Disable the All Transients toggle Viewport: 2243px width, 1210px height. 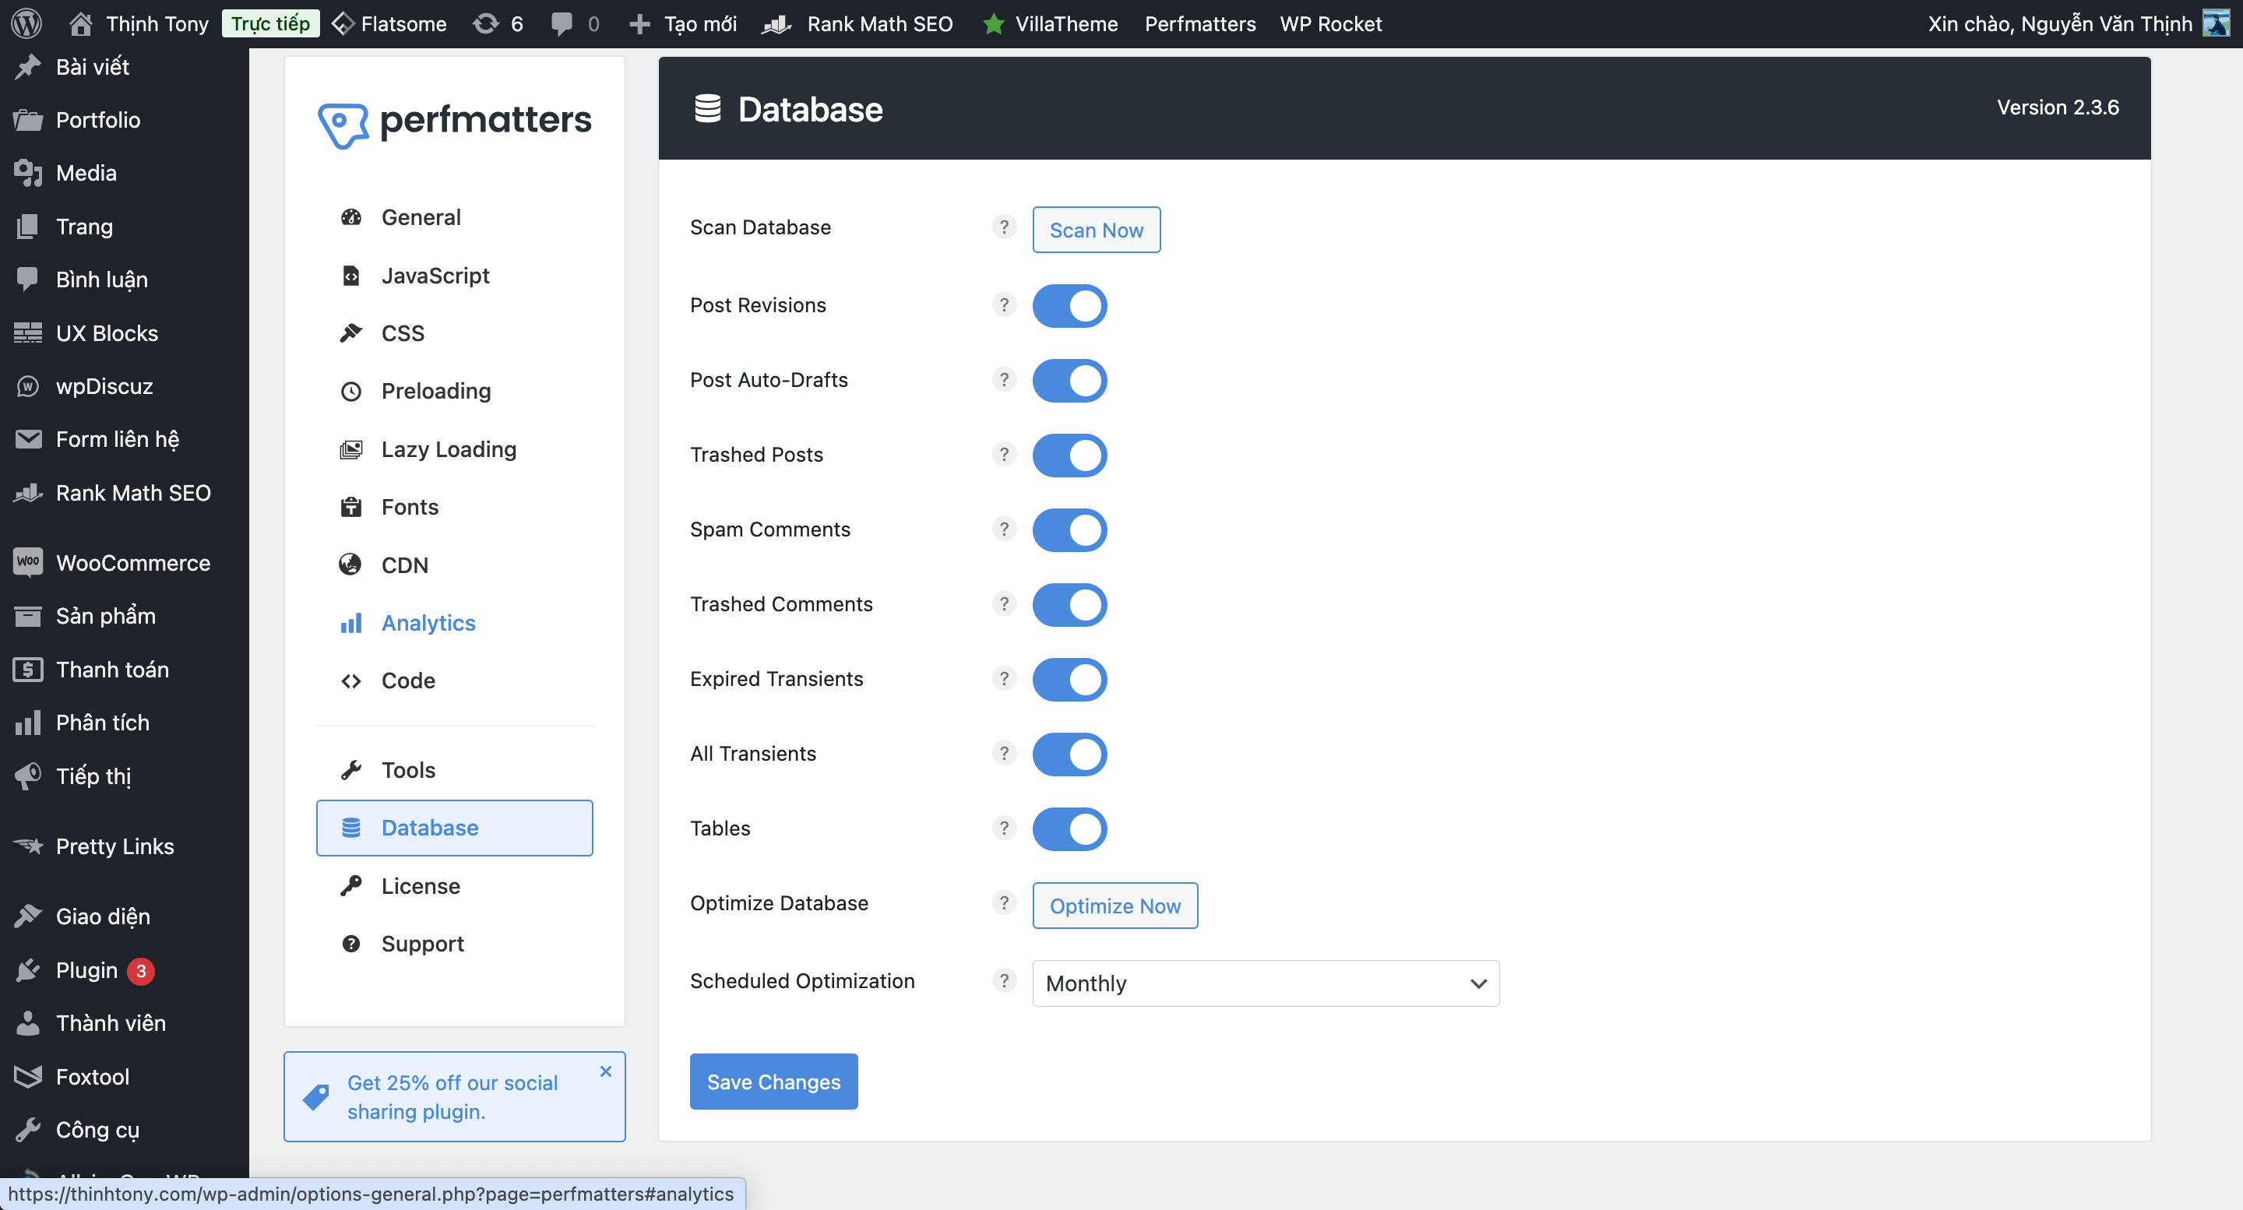[x=1069, y=754]
